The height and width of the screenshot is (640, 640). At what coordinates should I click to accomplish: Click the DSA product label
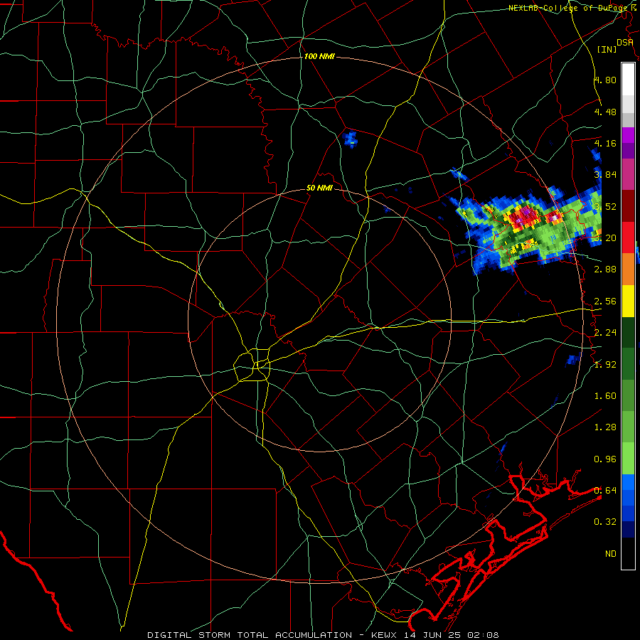[625, 43]
